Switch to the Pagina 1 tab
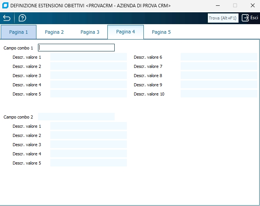 click(x=18, y=32)
